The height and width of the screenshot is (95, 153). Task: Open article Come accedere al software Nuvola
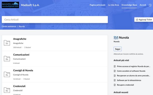(x=131, y=71)
